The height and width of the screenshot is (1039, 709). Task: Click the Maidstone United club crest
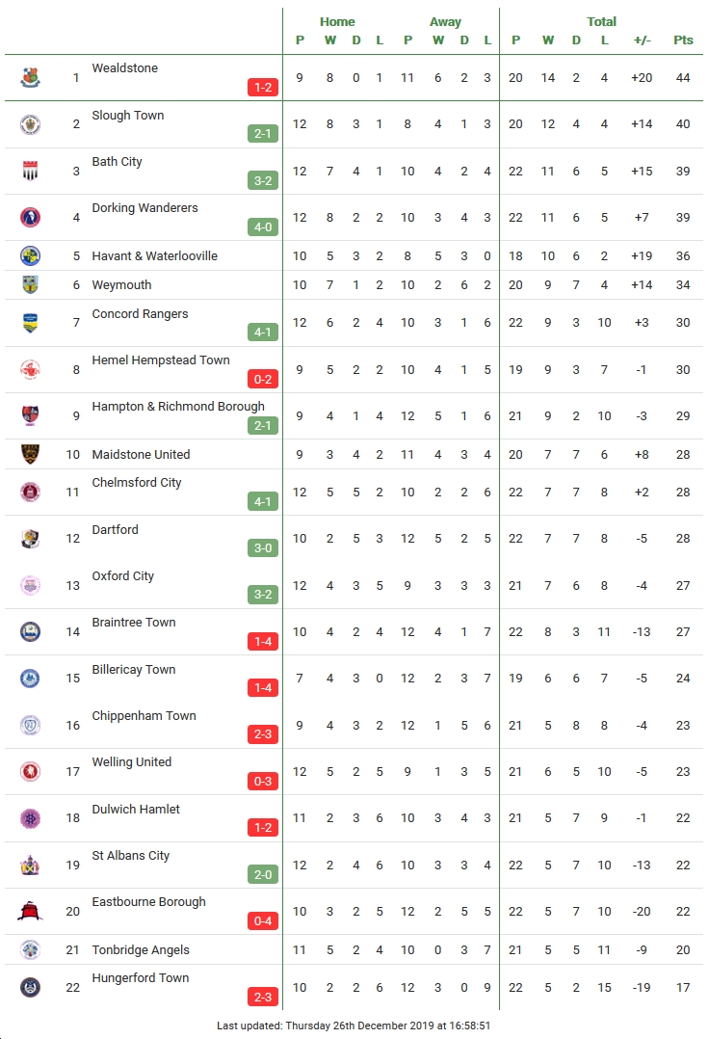coord(30,455)
